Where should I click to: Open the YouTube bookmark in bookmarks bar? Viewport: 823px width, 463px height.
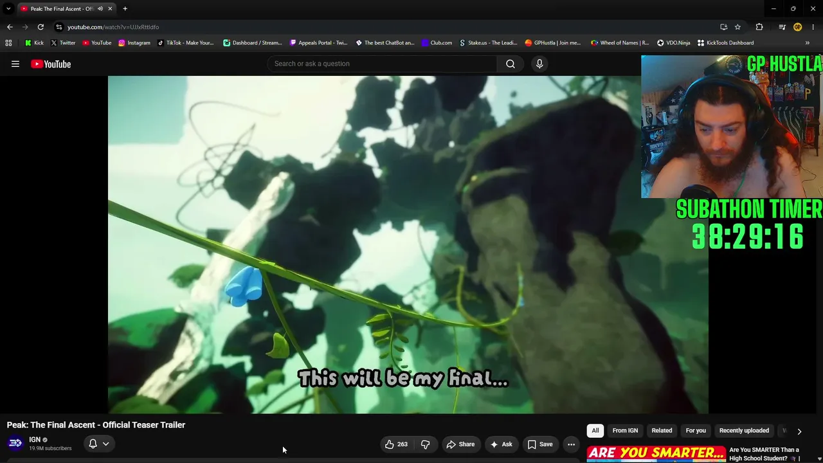(96, 43)
